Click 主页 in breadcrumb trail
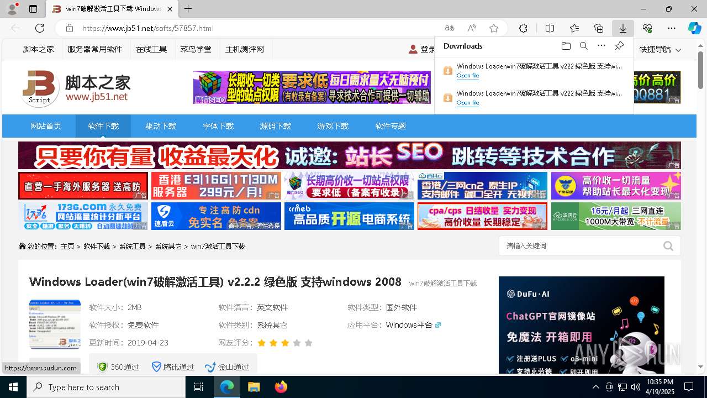This screenshot has width=707, height=398. pos(67,246)
